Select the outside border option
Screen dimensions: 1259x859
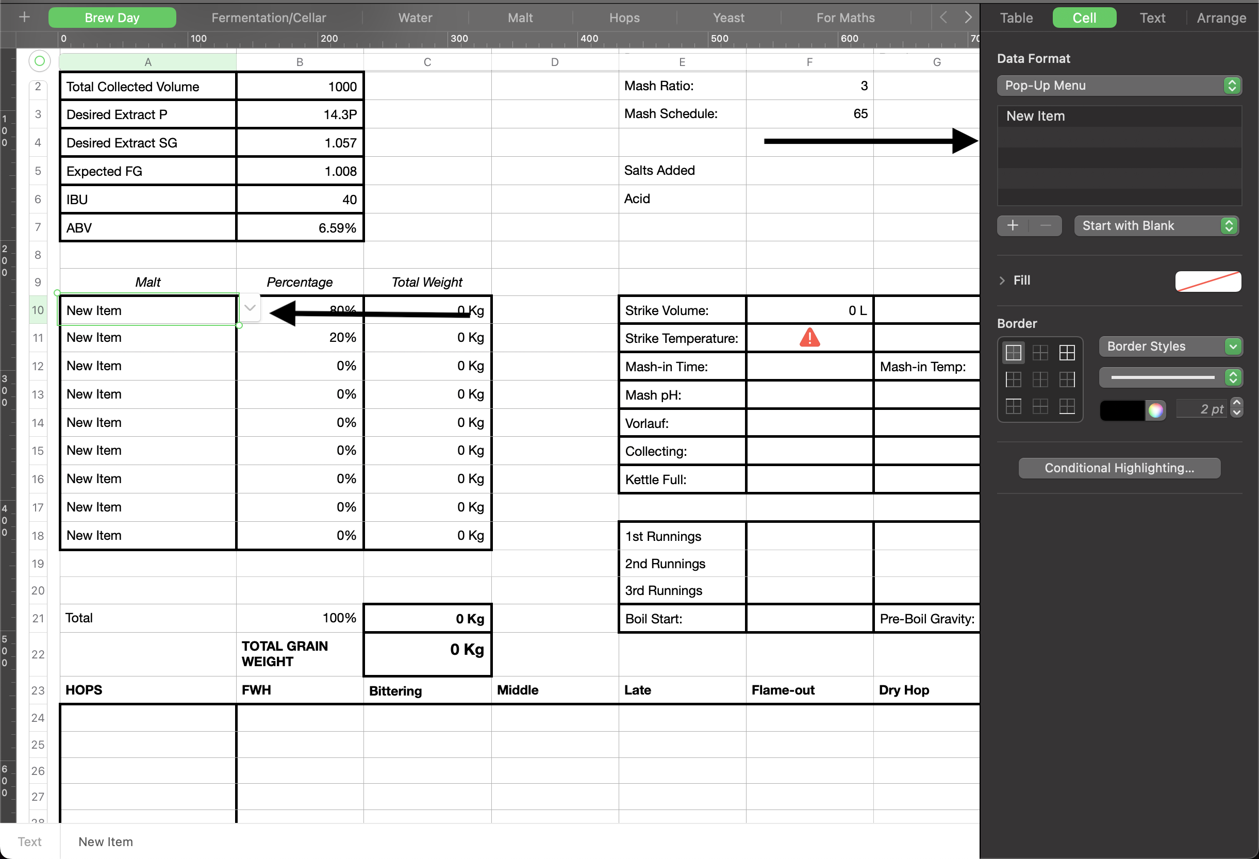[1013, 353]
